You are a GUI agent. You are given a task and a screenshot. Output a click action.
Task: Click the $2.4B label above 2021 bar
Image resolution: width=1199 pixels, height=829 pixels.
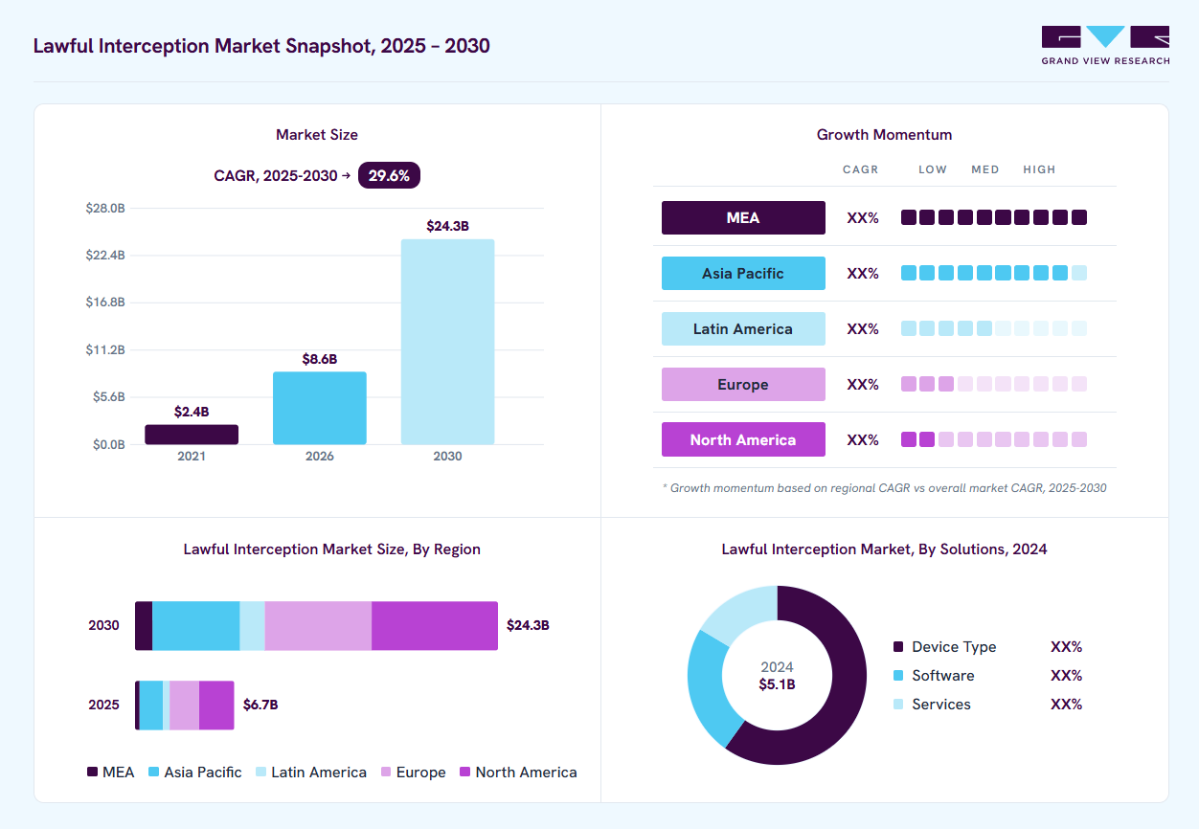[192, 412]
